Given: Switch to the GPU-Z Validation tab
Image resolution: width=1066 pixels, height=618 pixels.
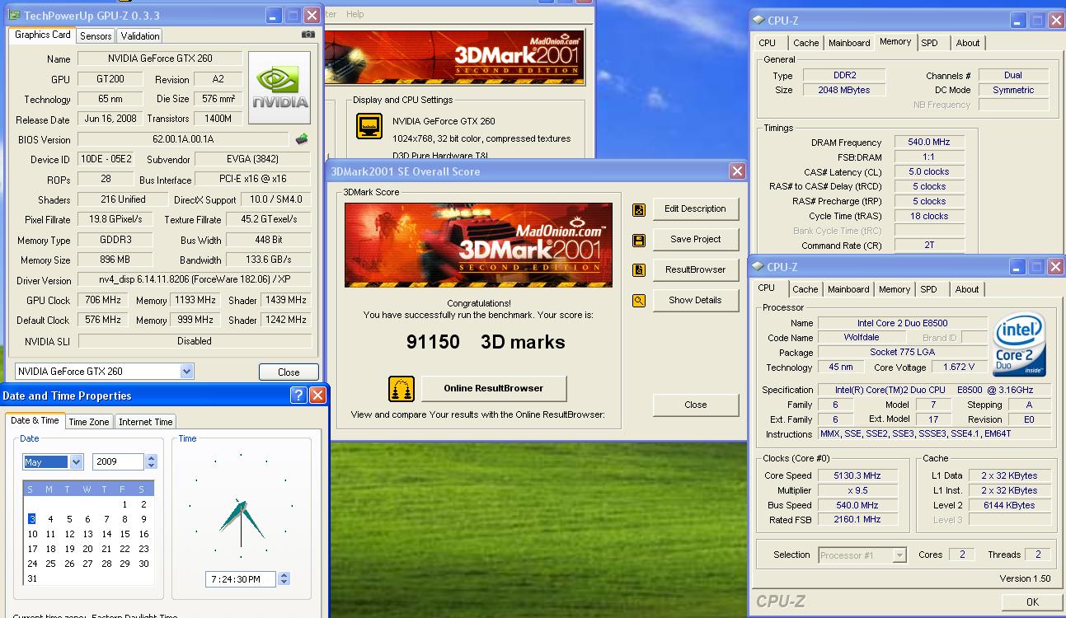Looking at the screenshot, I should click(x=140, y=36).
